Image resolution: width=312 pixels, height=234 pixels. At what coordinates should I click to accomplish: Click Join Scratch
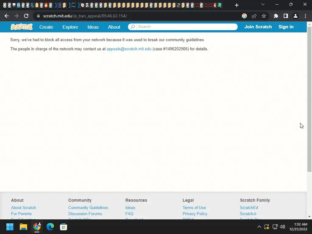tap(258, 27)
